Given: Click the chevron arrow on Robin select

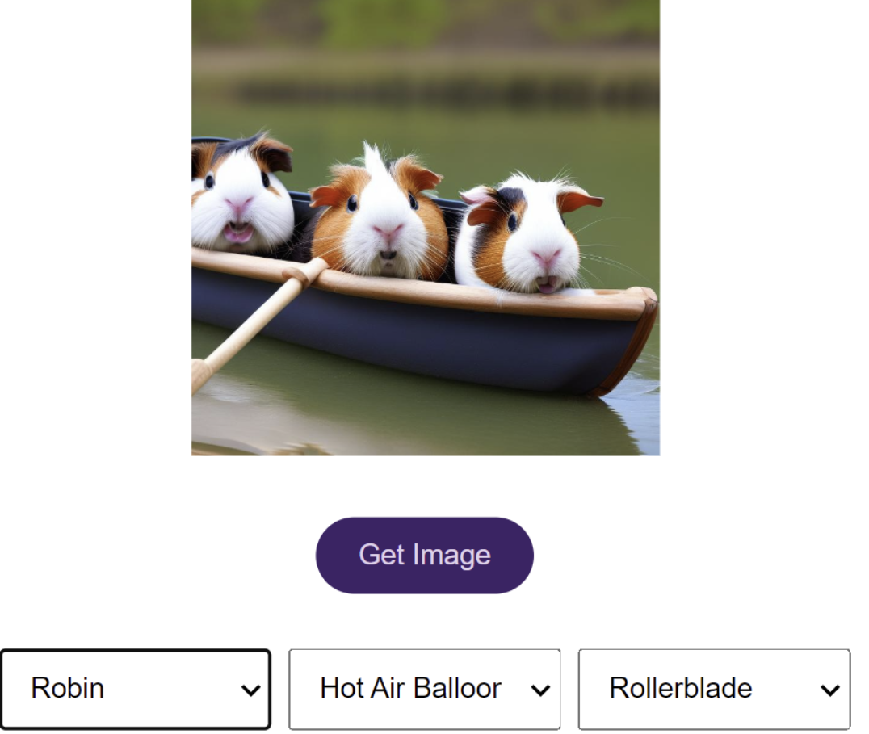Looking at the screenshot, I should point(251,690).
